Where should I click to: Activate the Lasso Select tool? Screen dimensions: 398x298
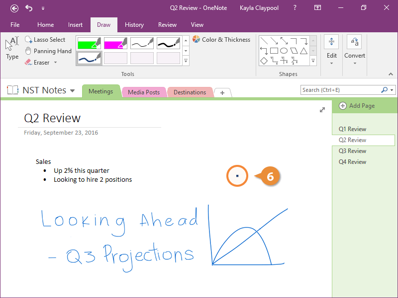tap(45, 40)
